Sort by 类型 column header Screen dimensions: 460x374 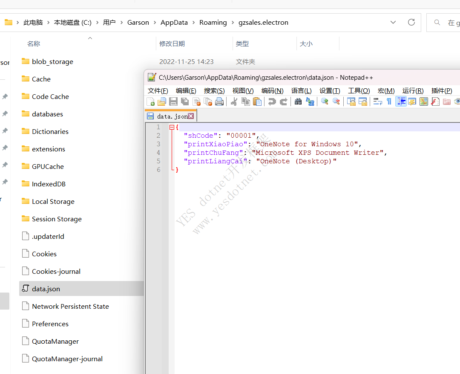coord(242,44)
